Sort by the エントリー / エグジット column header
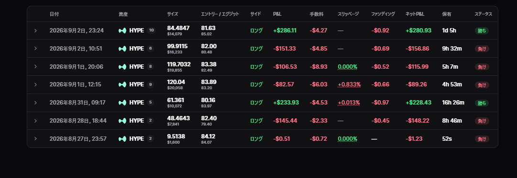 pyautogui.click(x=220, y=14)
